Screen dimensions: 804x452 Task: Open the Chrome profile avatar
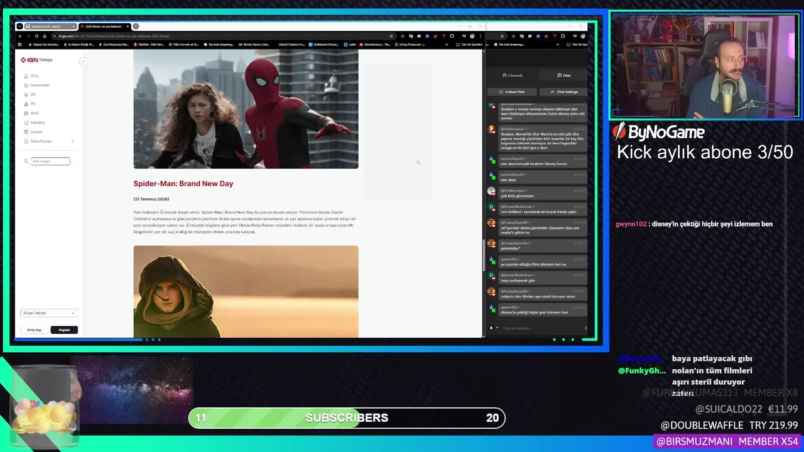pyautogui.click(x=472, y=36)
